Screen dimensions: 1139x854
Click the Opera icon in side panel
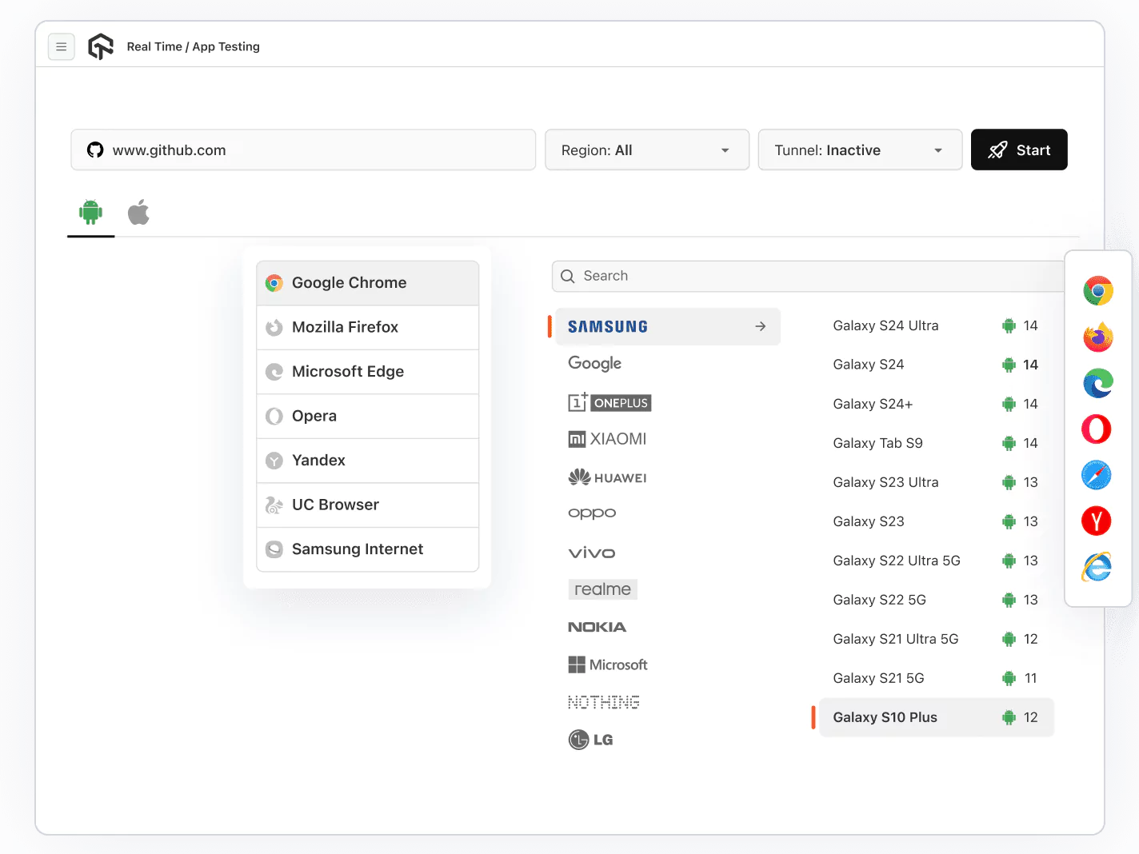1097,429
